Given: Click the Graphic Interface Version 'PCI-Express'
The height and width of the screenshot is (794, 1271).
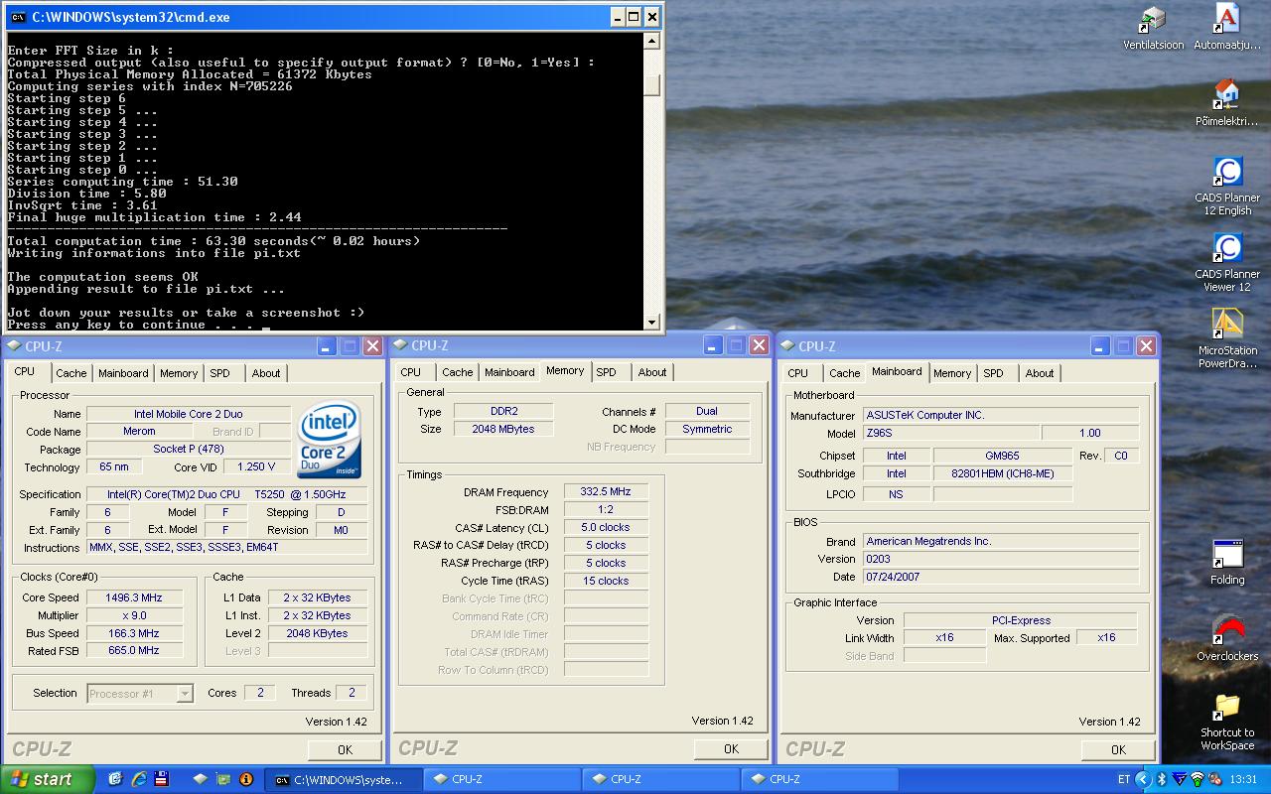Looking at the screenshot, I should click(1021, 620).
